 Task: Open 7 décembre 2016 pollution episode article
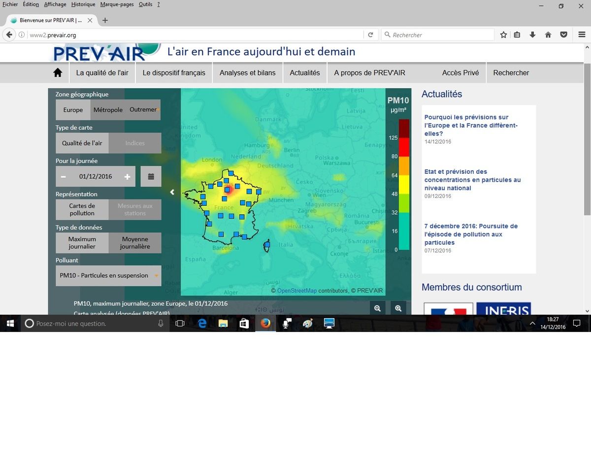471,234
